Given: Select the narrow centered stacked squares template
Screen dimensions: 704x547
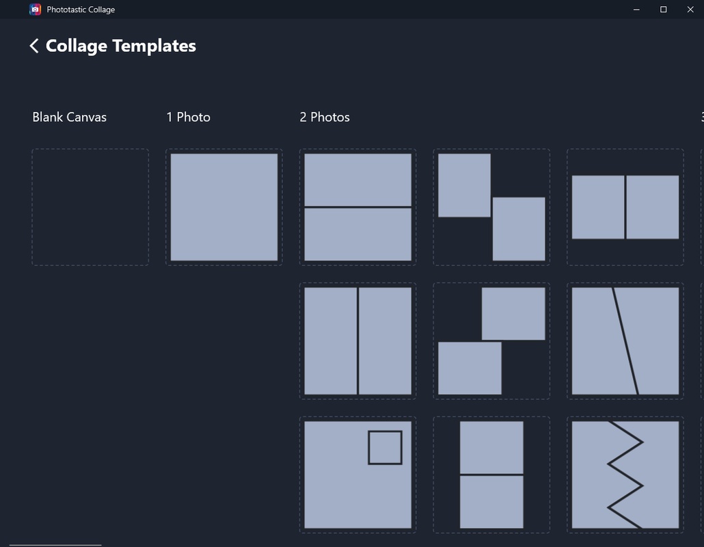Looking at the screenshot, I should (x=491, y=475).
